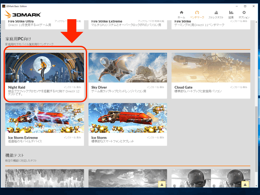Click the 機能テスト section heading
Image resolution: width=260 pixels, height=195 pixels.
click(x=15, y=155)
